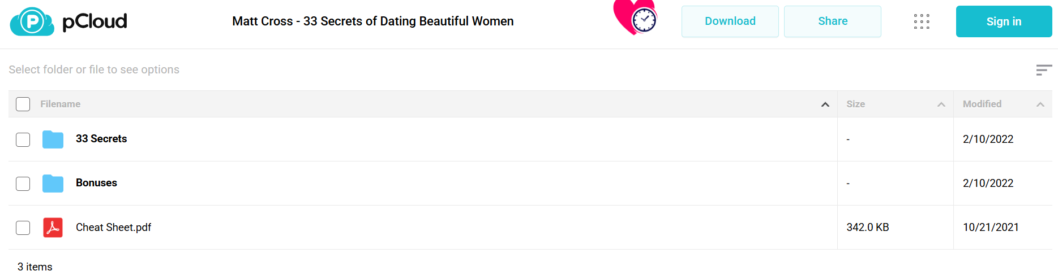Open the apps grid dots menu
The height and width of the screenshot is (275, 1058).
[922, 21]
